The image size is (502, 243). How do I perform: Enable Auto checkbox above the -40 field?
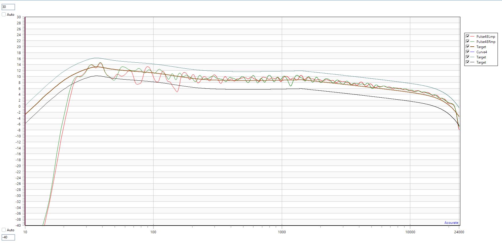(4, 230)
